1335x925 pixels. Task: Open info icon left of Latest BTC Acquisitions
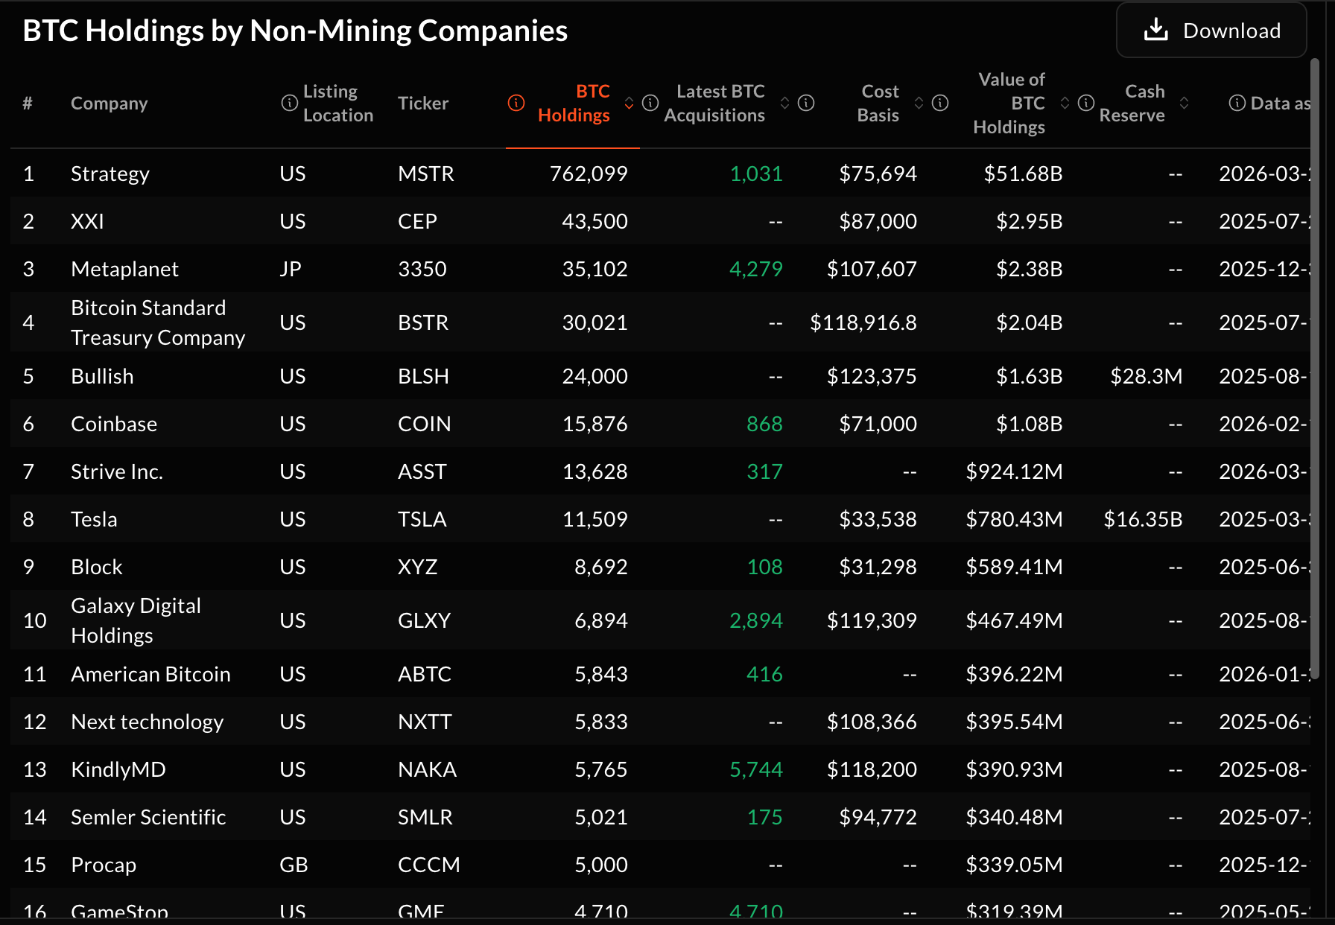tap(650, 103)
